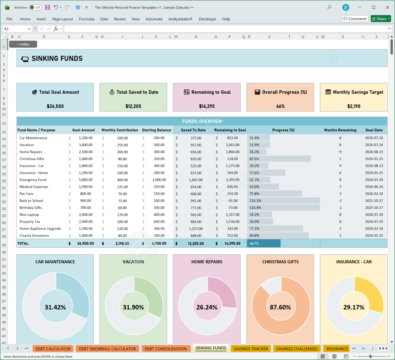395x360 pixels.
Task: Open the SAVINGS TRACKER sheet tab
Action: click(x=251, y=348)
